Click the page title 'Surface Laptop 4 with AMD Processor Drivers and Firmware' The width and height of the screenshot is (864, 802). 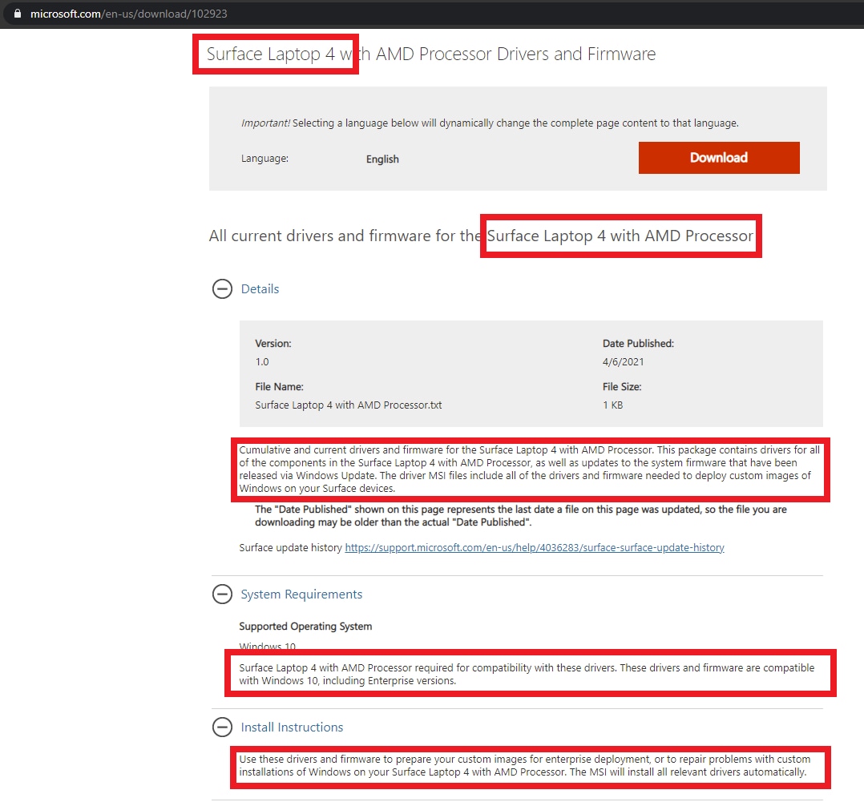pos(431,54)
